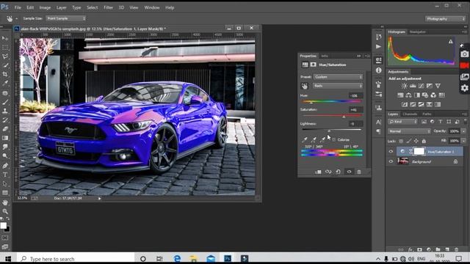The width and height of the screenshot is (470, 264).
Task: Add Color Balance scales icon
Action: click(408, 95)
